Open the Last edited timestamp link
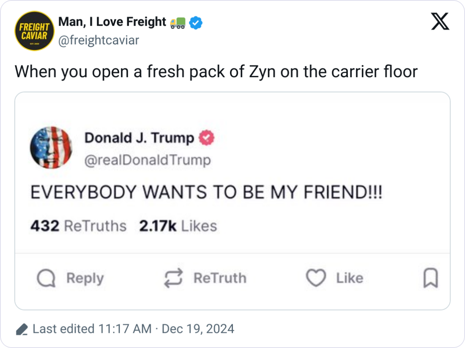Image resolution: width=465 pixels, height=348 pixels. pos(134,329)
